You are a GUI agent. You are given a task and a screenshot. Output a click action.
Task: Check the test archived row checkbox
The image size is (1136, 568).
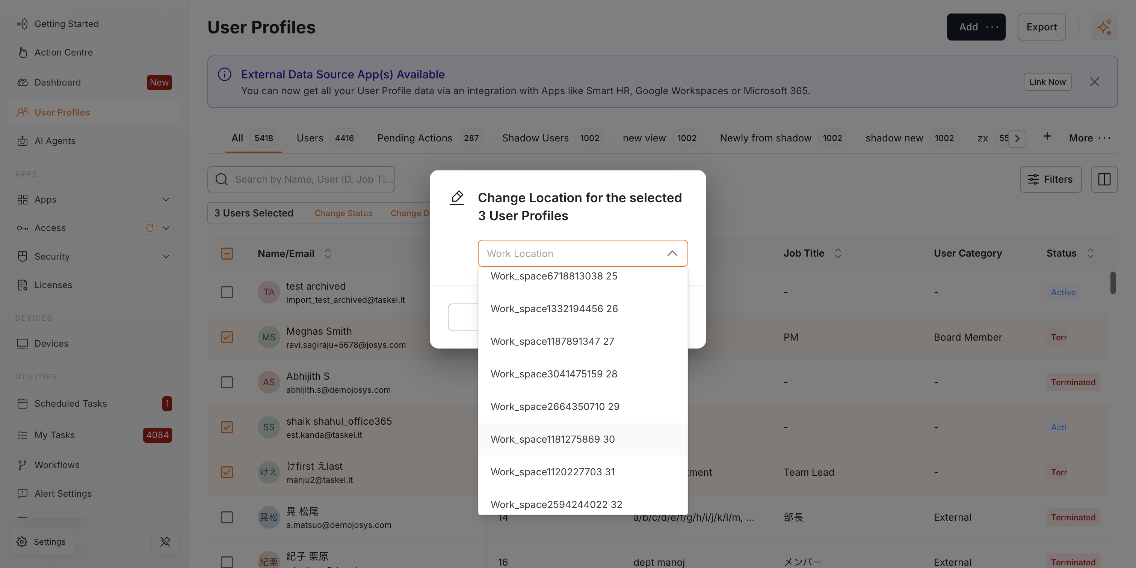pos(227,292)
